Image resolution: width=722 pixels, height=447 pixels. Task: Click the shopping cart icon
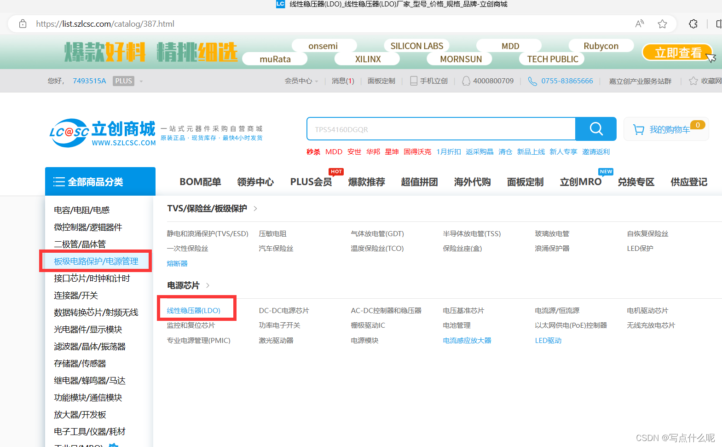pos(638,130)
